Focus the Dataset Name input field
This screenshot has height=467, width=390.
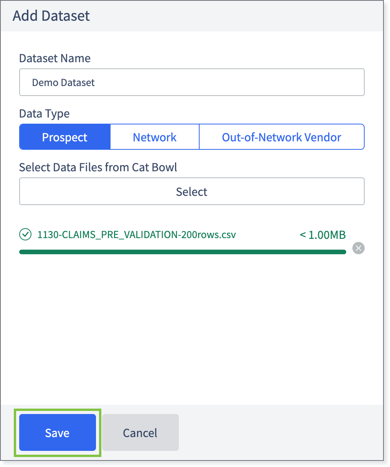coord(192,82)
